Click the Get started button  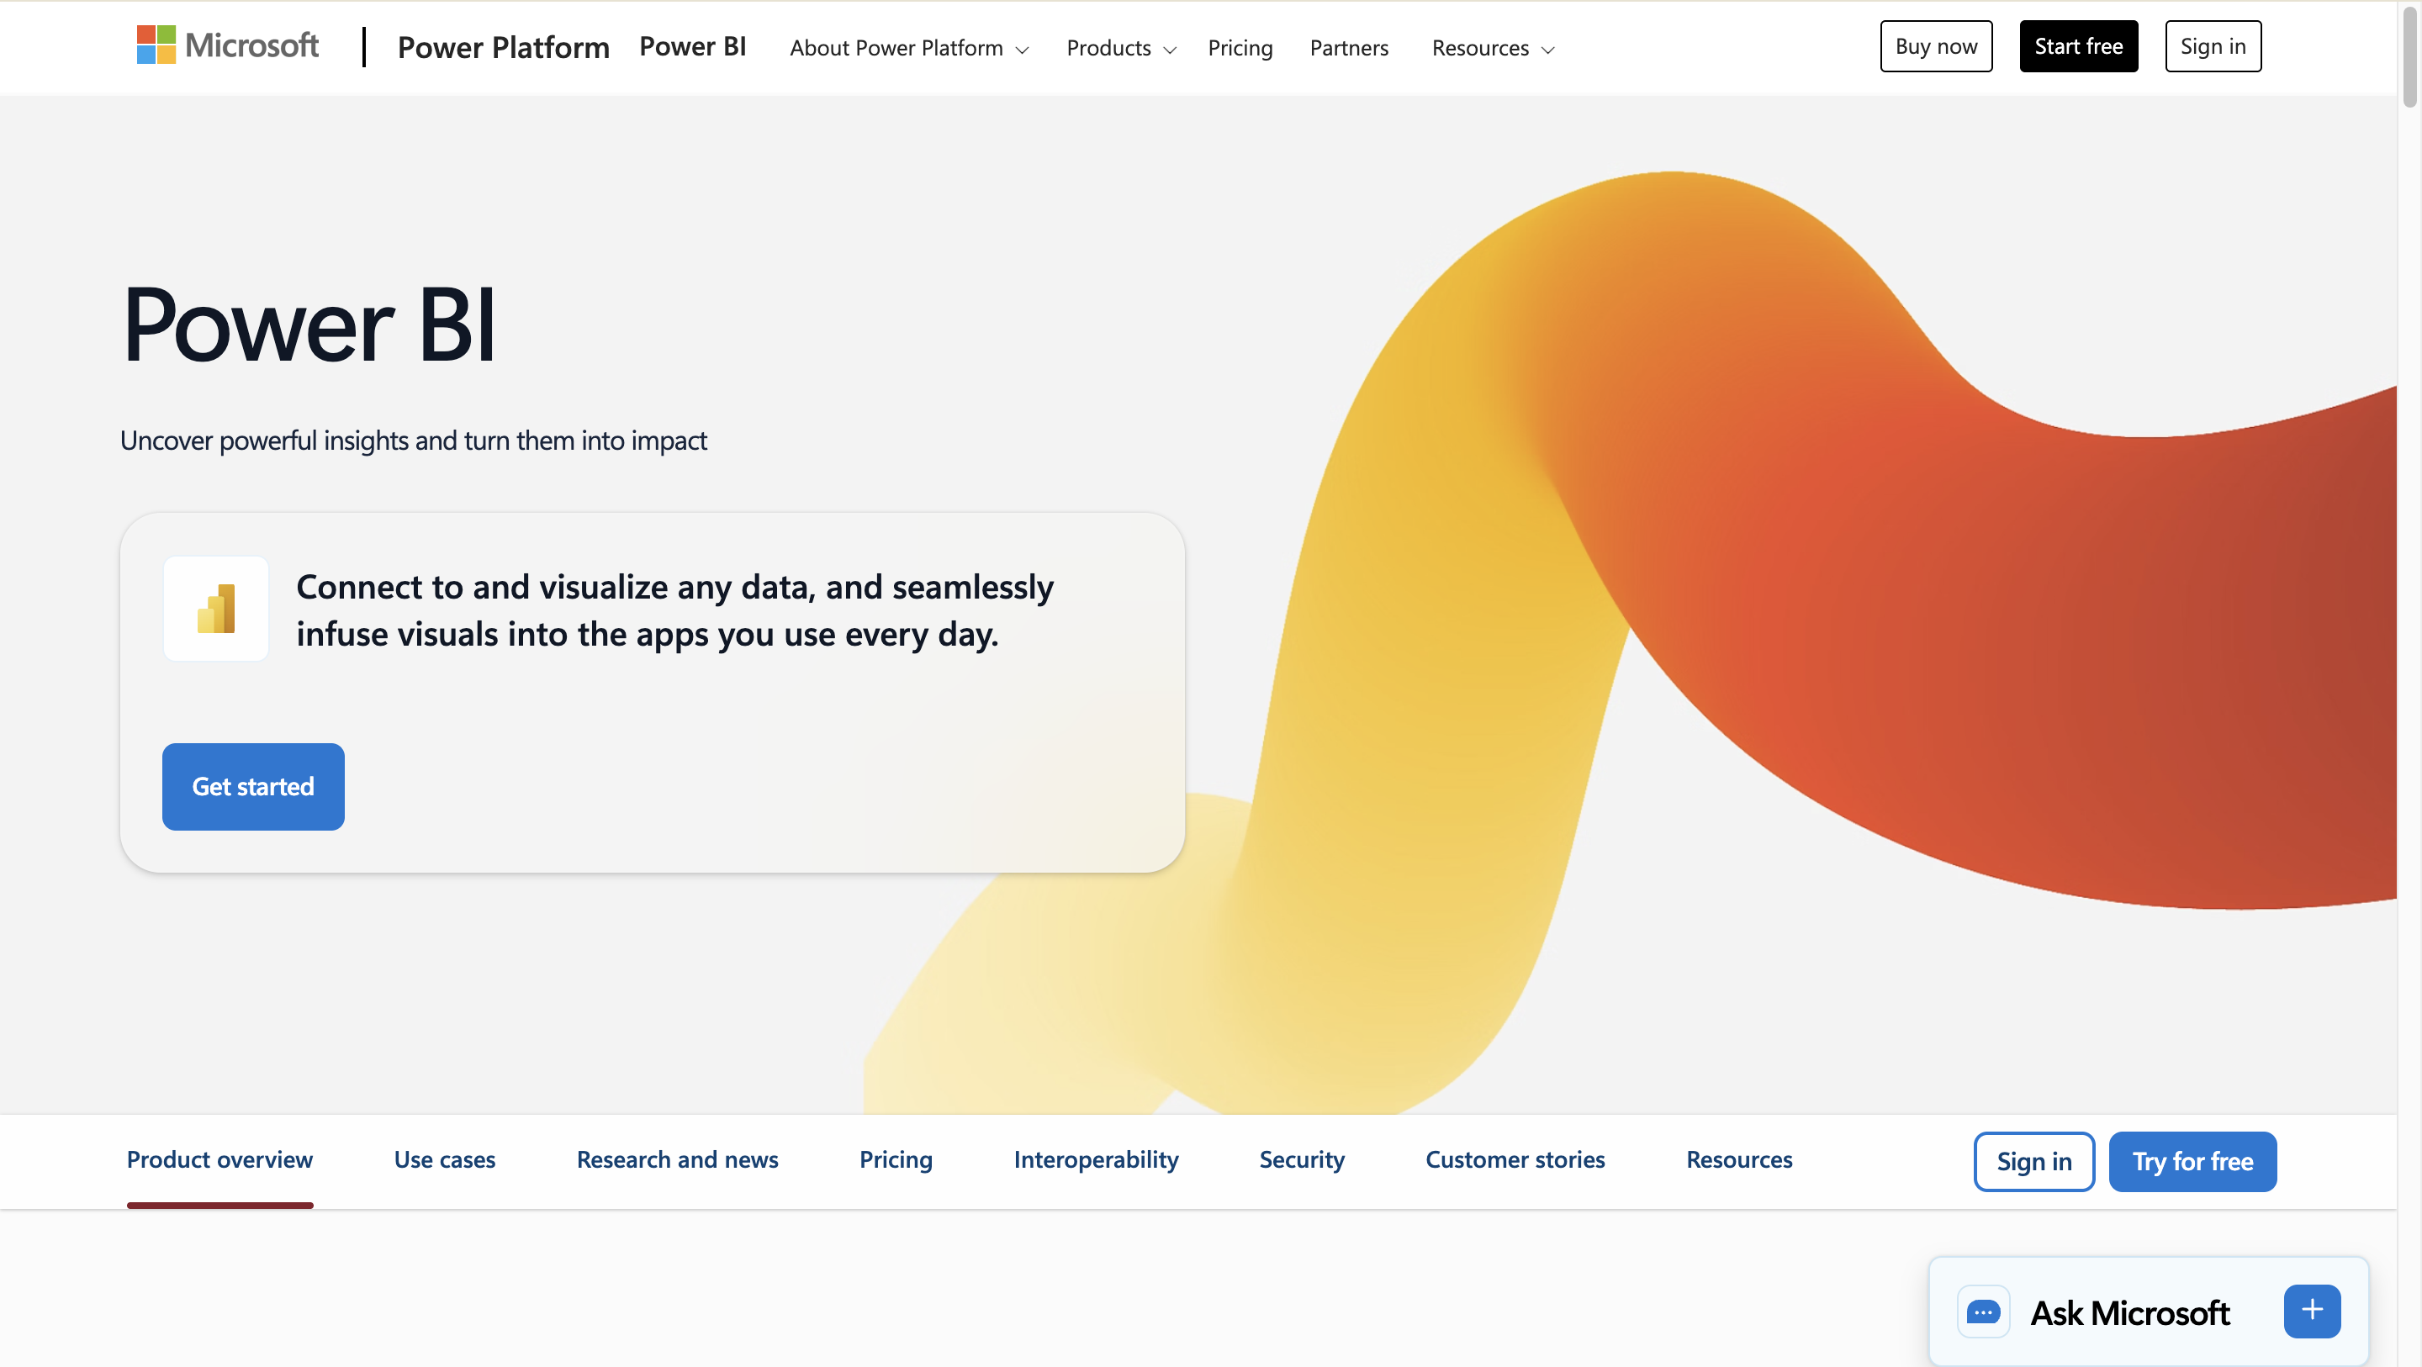(x=253, y=787)
